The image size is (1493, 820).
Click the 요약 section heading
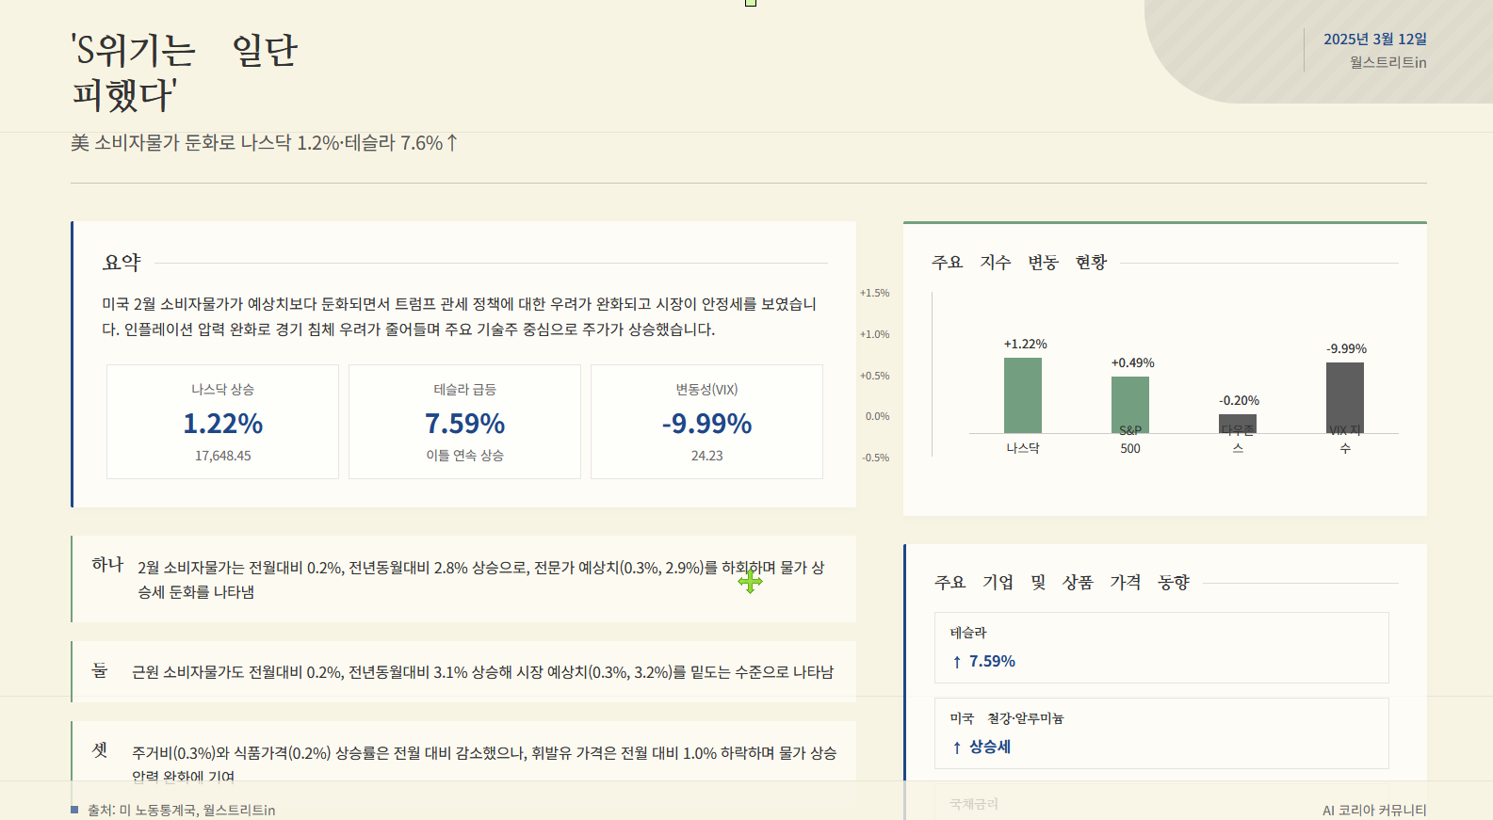click(x=122, y=263)
